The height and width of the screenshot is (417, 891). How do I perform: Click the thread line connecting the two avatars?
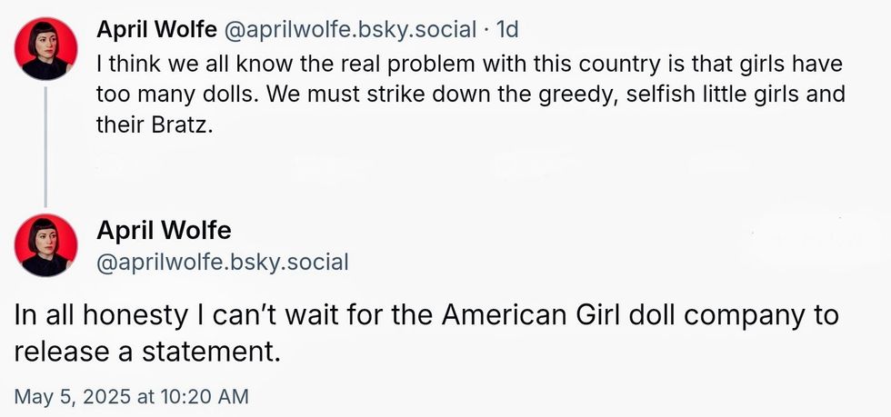coord(45,145)
